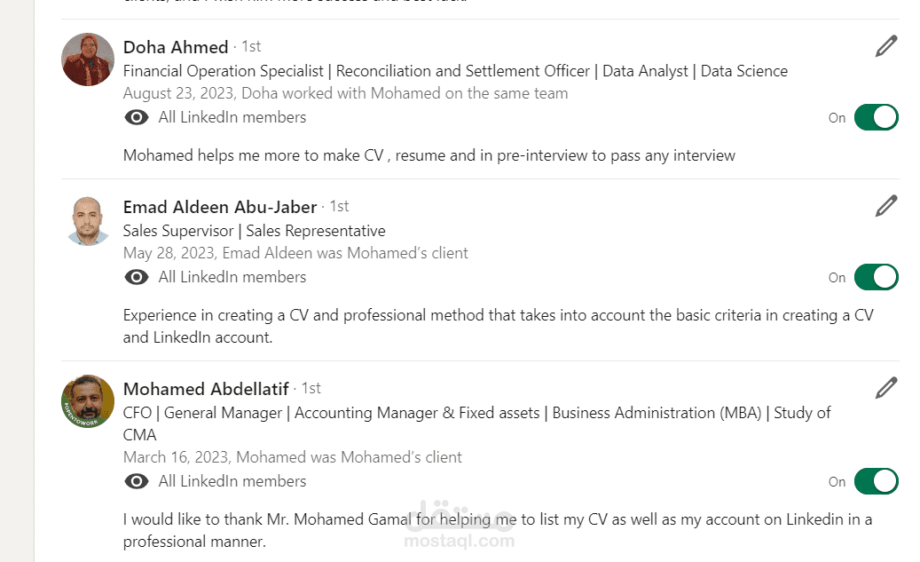
Task: Edit Emad Aldeen Abu-Jaber's recommendation pencil icon
Action: [886, 206]
